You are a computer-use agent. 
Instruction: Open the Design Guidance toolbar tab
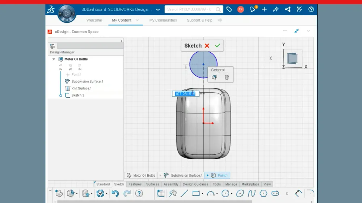click(x=195, y=184)
